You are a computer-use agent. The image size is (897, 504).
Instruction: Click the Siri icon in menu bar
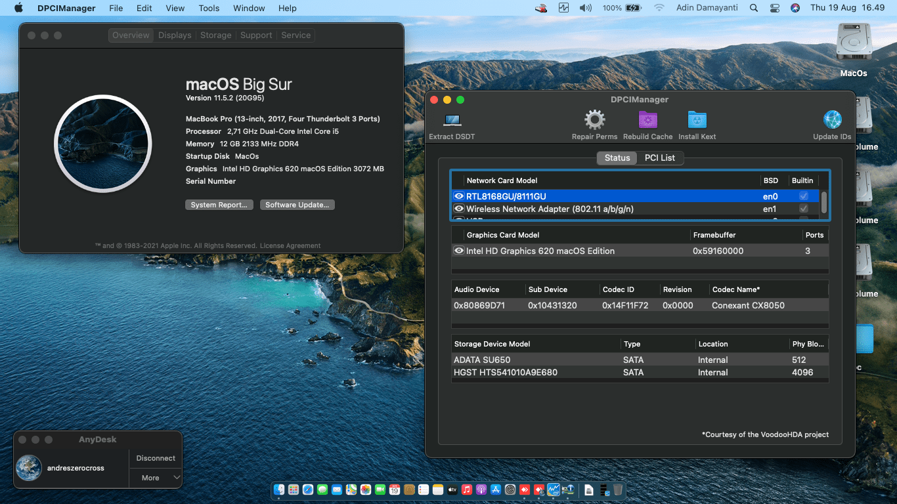tap(795, 8)
